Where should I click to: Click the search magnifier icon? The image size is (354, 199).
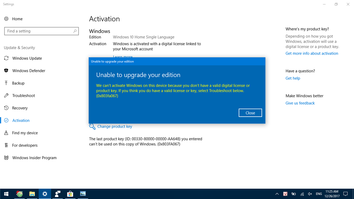75,31
